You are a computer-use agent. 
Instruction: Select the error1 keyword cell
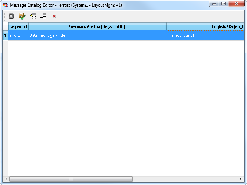coord(18,35)
